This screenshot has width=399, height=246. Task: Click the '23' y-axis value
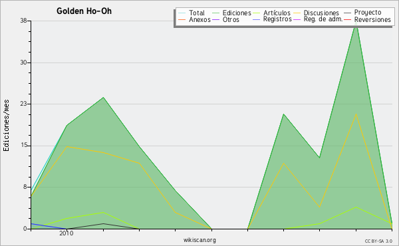pos(24,104)
